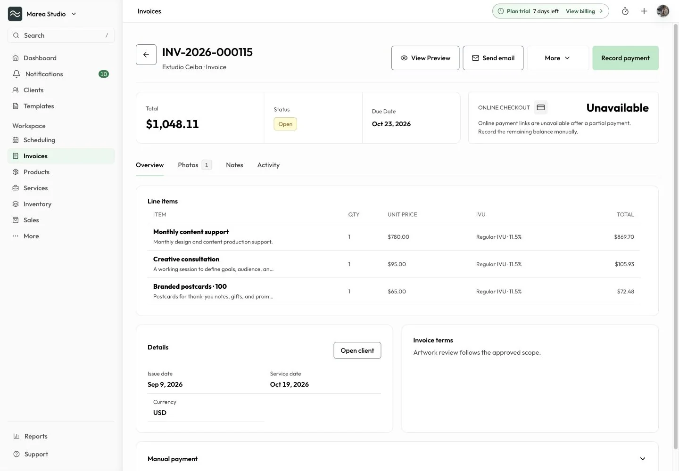Switch to the Photos tab
This screenshot has height=471, width=679.
pos(195,165)
